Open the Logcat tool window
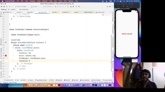 (x=30, y=80)
